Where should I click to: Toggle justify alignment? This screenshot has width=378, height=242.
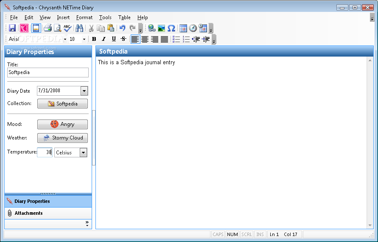coord(165,39)
